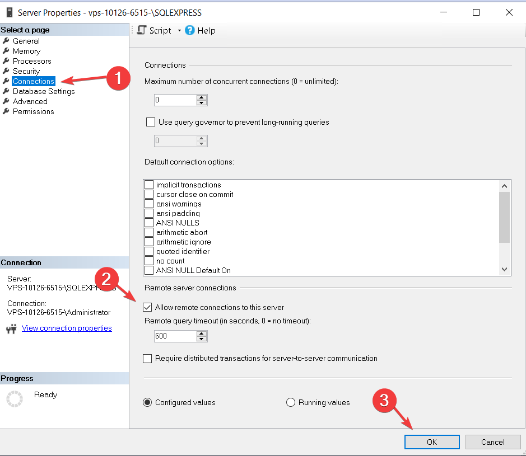
Task: Click the wrench icon next to Processors
Action: pyautogui.click(x=6, y=61)
